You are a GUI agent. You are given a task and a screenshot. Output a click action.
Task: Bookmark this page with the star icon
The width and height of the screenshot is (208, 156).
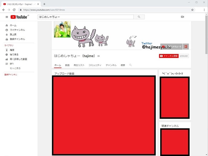(x=192, y=10)
